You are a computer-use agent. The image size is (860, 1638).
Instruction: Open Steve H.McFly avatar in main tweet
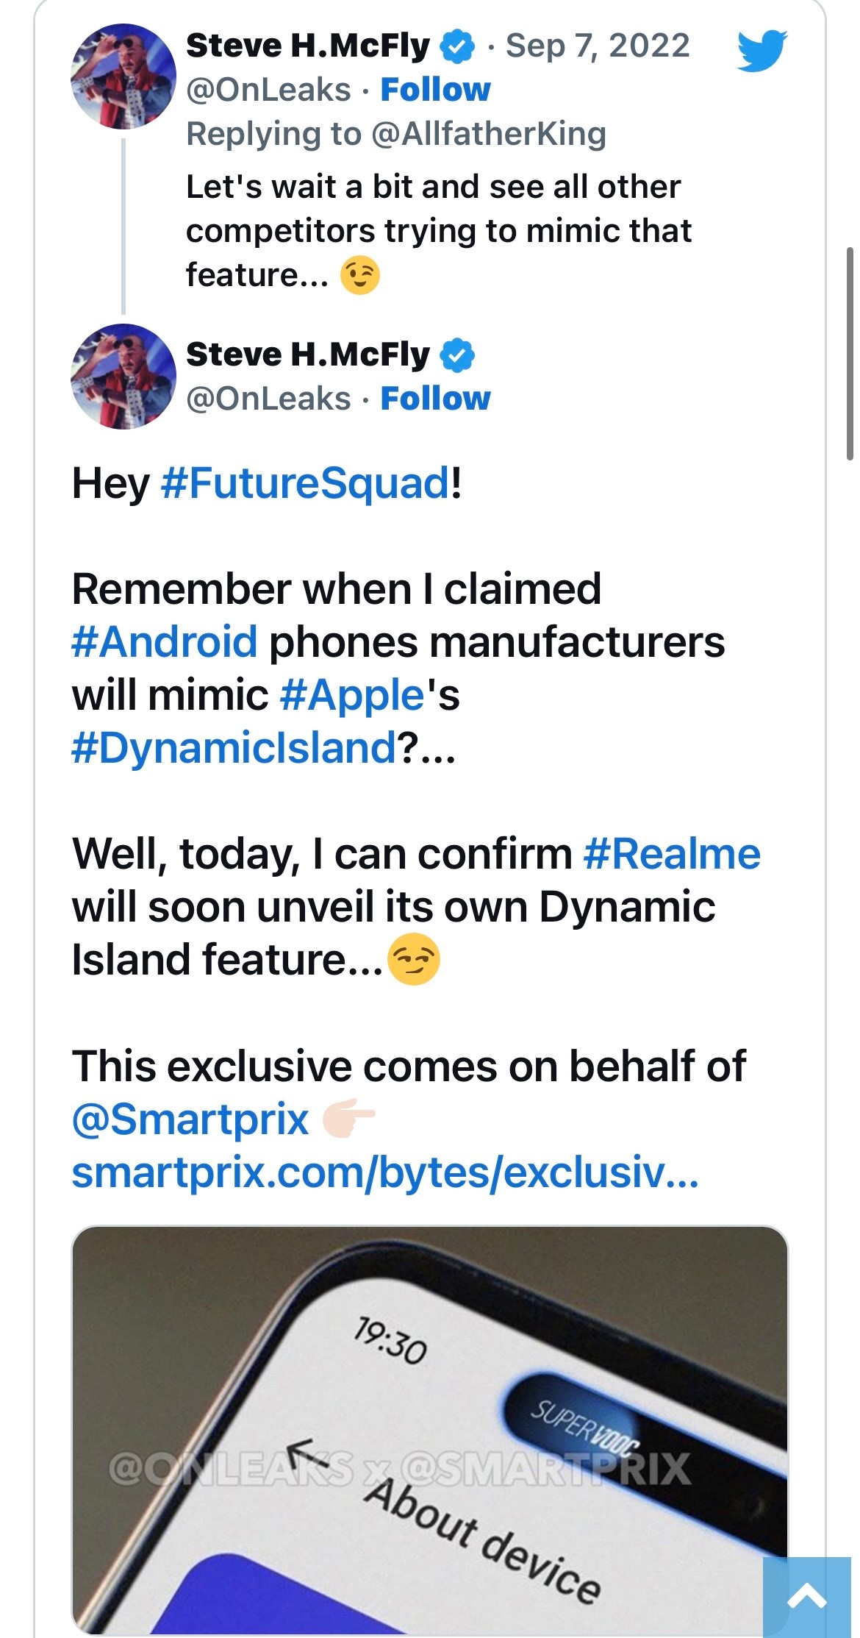pos(123,377)
